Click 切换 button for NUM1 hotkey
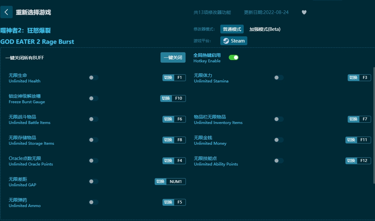 (x=161, y=182)
